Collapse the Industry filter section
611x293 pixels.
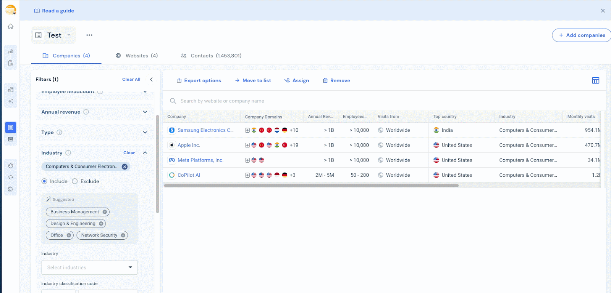click(145, 153)
